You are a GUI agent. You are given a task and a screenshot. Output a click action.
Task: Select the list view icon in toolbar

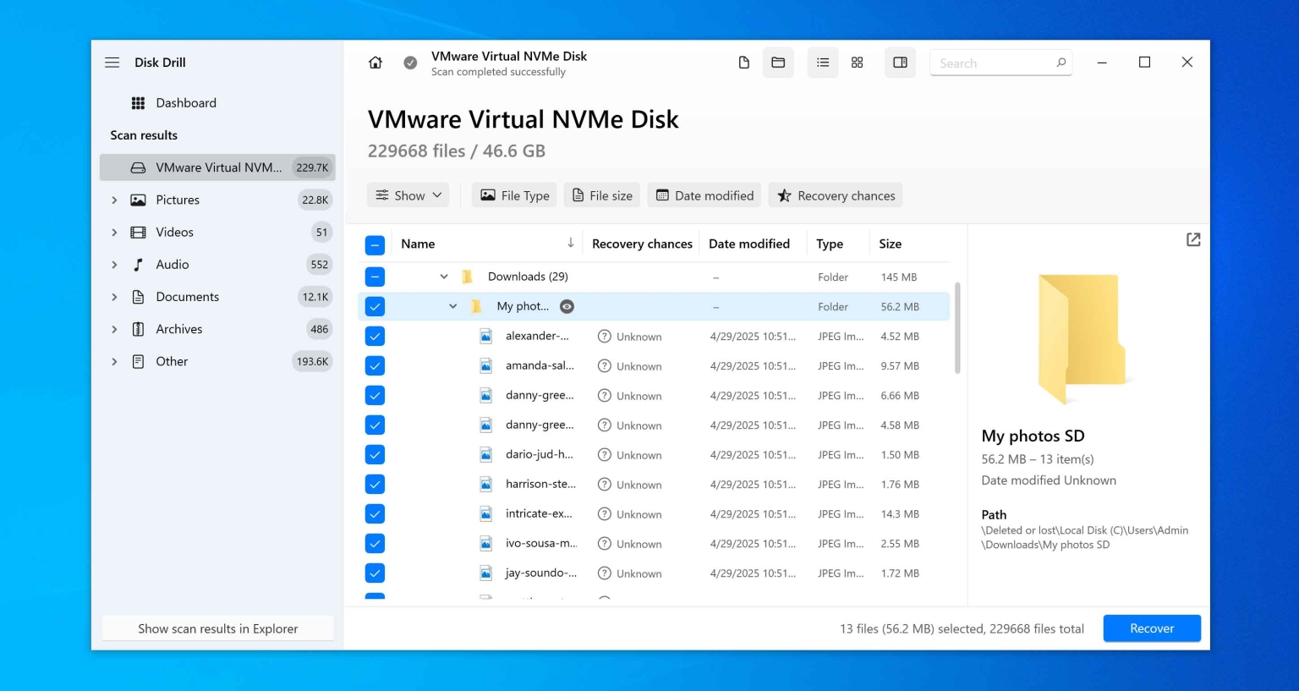tap(822, 62)
